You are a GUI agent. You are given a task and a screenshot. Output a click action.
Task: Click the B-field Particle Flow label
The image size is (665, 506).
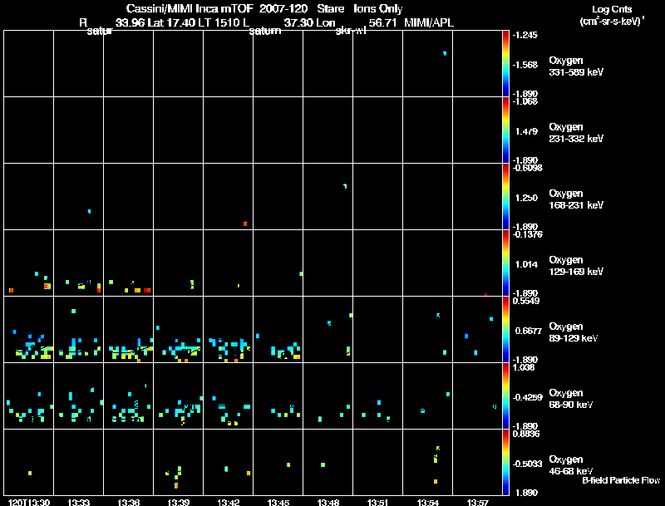pyautogui.click(x=620, y=480)
